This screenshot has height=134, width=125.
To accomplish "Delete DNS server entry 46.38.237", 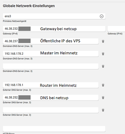I will (x=103, y=41).
